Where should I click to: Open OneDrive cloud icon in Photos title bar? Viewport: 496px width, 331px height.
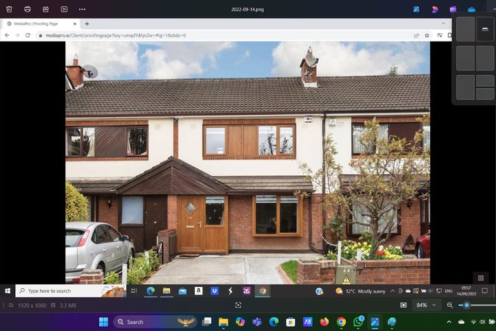[x=472, y=9]
